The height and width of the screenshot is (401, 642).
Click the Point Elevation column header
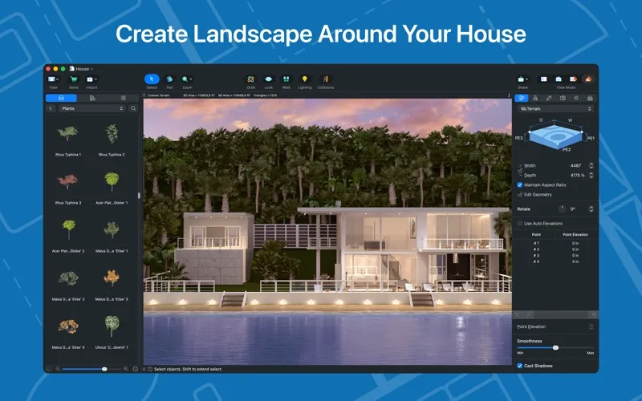575,234
